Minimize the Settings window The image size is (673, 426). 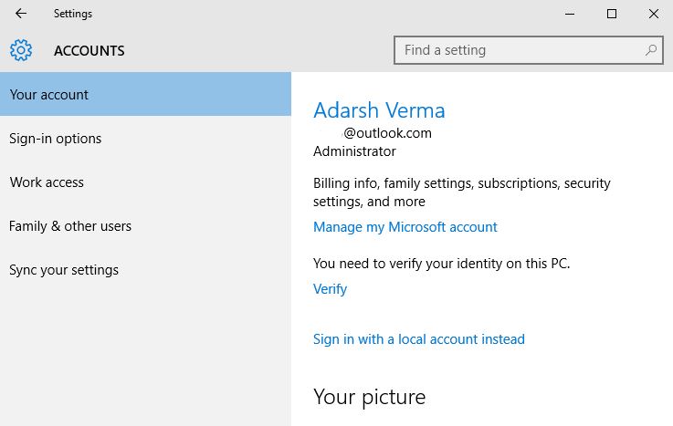click(x=569, y=14)
